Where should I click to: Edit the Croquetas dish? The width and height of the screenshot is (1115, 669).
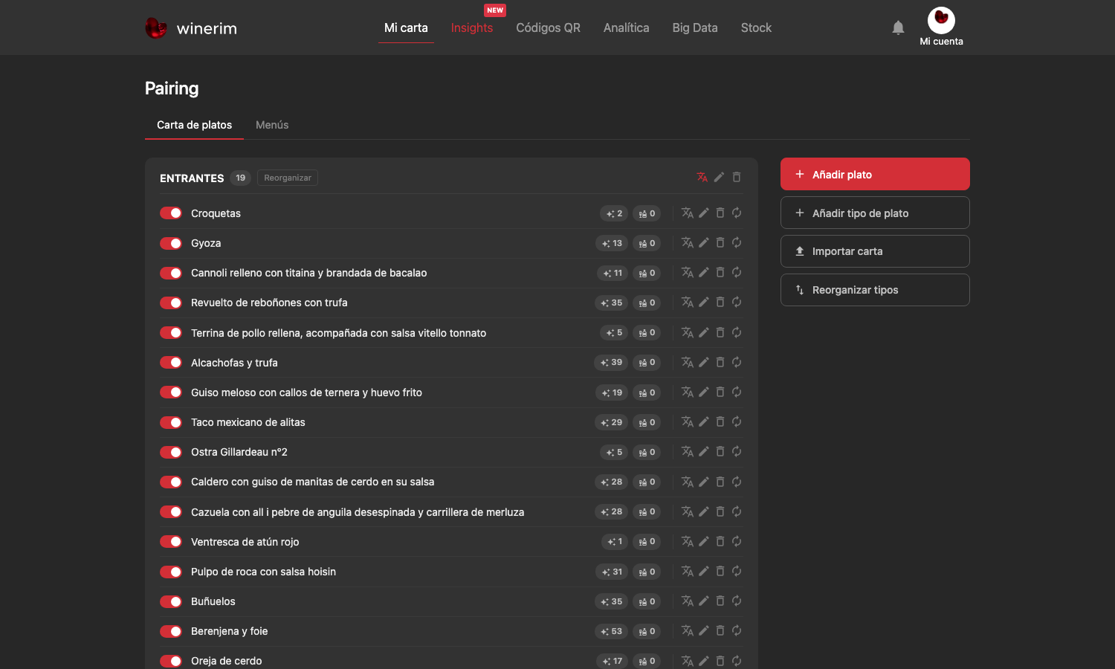[x=704, y=213]
